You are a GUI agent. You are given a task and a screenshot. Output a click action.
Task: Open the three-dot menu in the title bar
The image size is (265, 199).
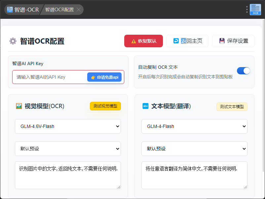[247, 10]
